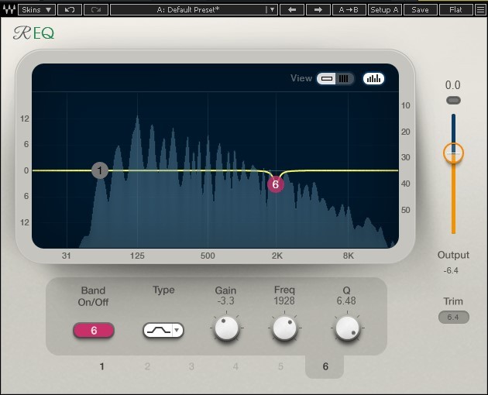
Task: Open the filter Type dropdown
Action: click(163, 330)
